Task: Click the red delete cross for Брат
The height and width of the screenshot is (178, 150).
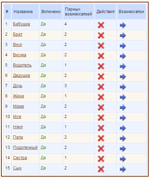Action: pos(101,35)
